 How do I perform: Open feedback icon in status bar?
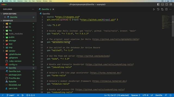tap(166, 95)
